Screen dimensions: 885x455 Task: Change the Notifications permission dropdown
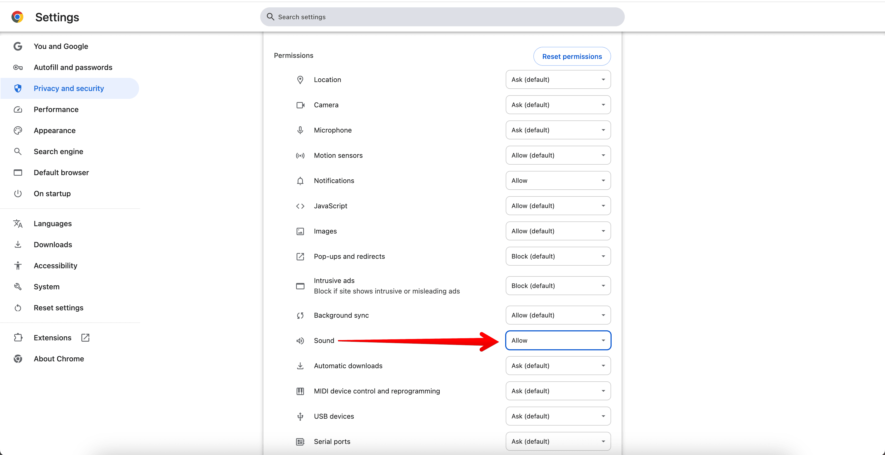point(558,180)
